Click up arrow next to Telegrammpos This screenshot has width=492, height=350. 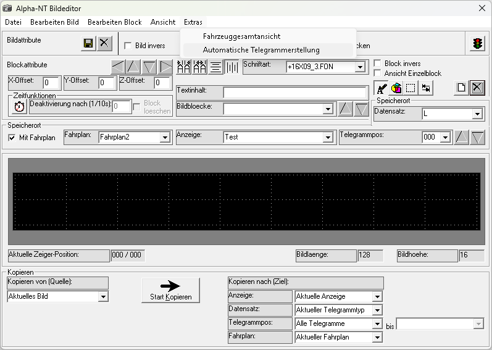[x=462, y=138]
